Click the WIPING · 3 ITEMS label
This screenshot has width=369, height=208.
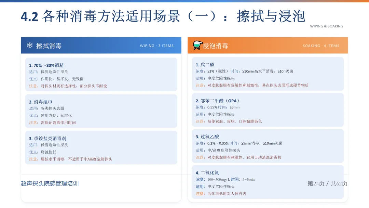point(157,46)
